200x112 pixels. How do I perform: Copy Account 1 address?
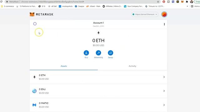(98, 26)
